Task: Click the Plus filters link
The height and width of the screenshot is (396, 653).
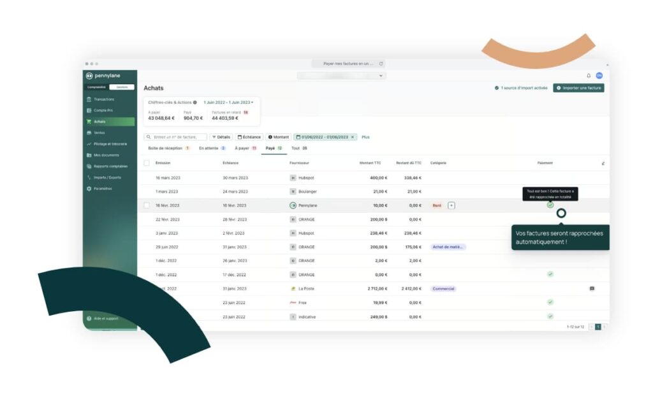Action: [365, 137]
